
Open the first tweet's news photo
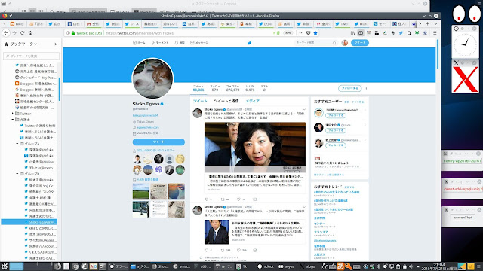pos(255,148)
